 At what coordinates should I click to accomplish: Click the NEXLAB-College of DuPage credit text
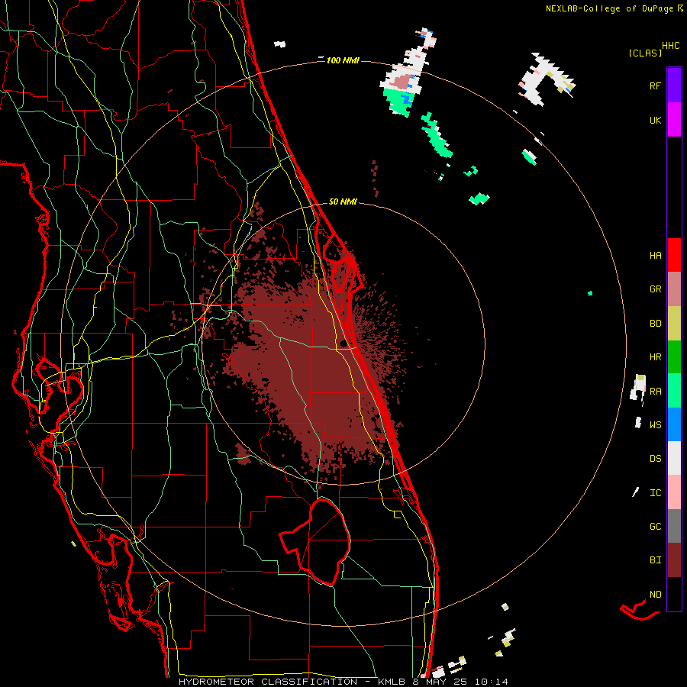(610, 8)
